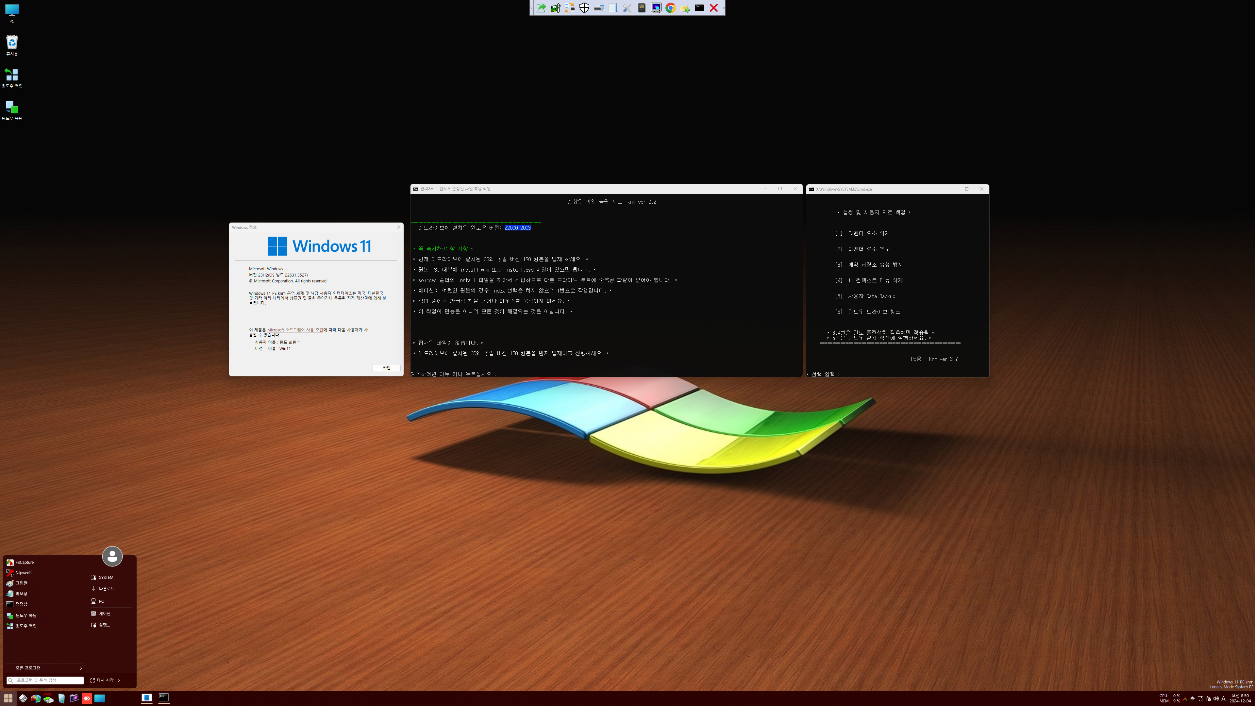
Task: Open 제어판 in start menu
Action: click(111, 614)
